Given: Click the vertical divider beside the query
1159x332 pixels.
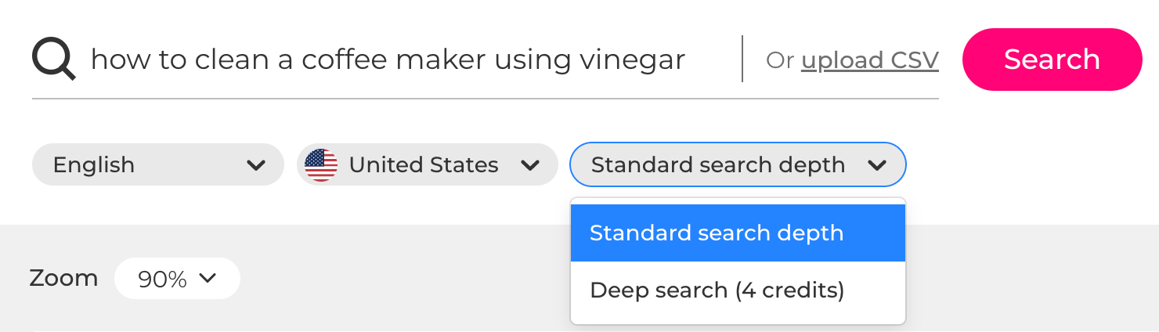Looking at the screenshot, I should (x=742, y=59).
